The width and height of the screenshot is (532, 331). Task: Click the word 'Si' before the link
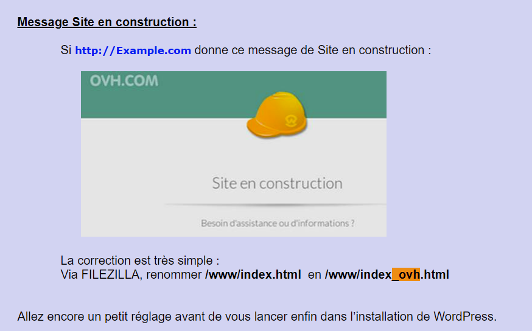pyautogui.click(x=66, y=51)
